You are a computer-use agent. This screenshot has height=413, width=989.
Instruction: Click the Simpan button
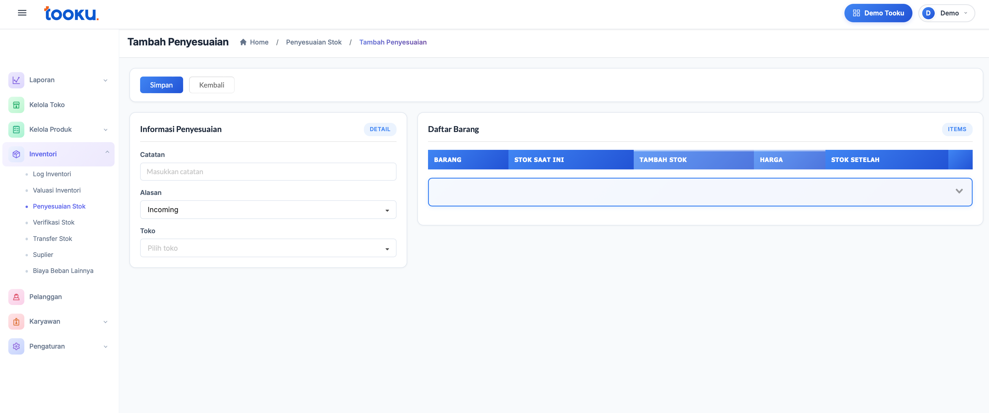click(x=161, y=85)
